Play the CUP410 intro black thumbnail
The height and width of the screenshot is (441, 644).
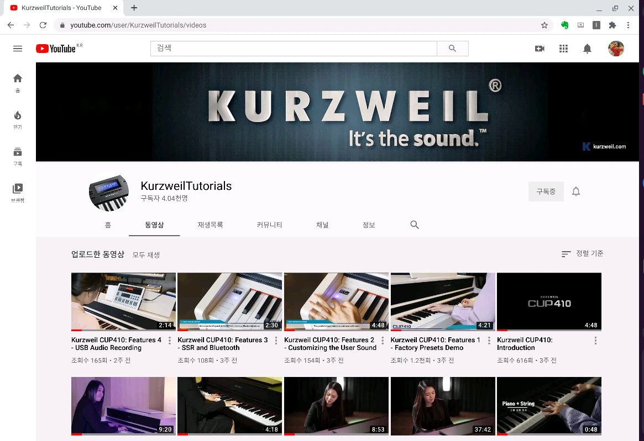pos(549,301)
